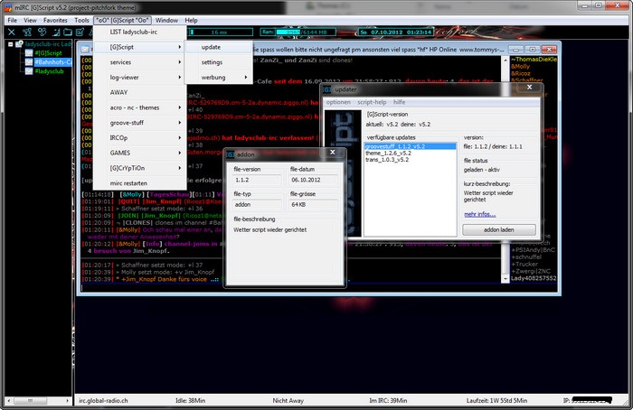Click the channel icon beside #ladysclub

click(29, 71)
